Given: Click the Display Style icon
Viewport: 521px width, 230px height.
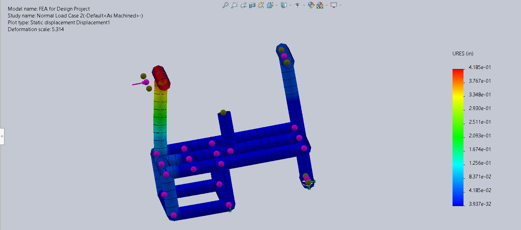Looking at the screenshot, I should pyautogui.click(x=283, y=5).
